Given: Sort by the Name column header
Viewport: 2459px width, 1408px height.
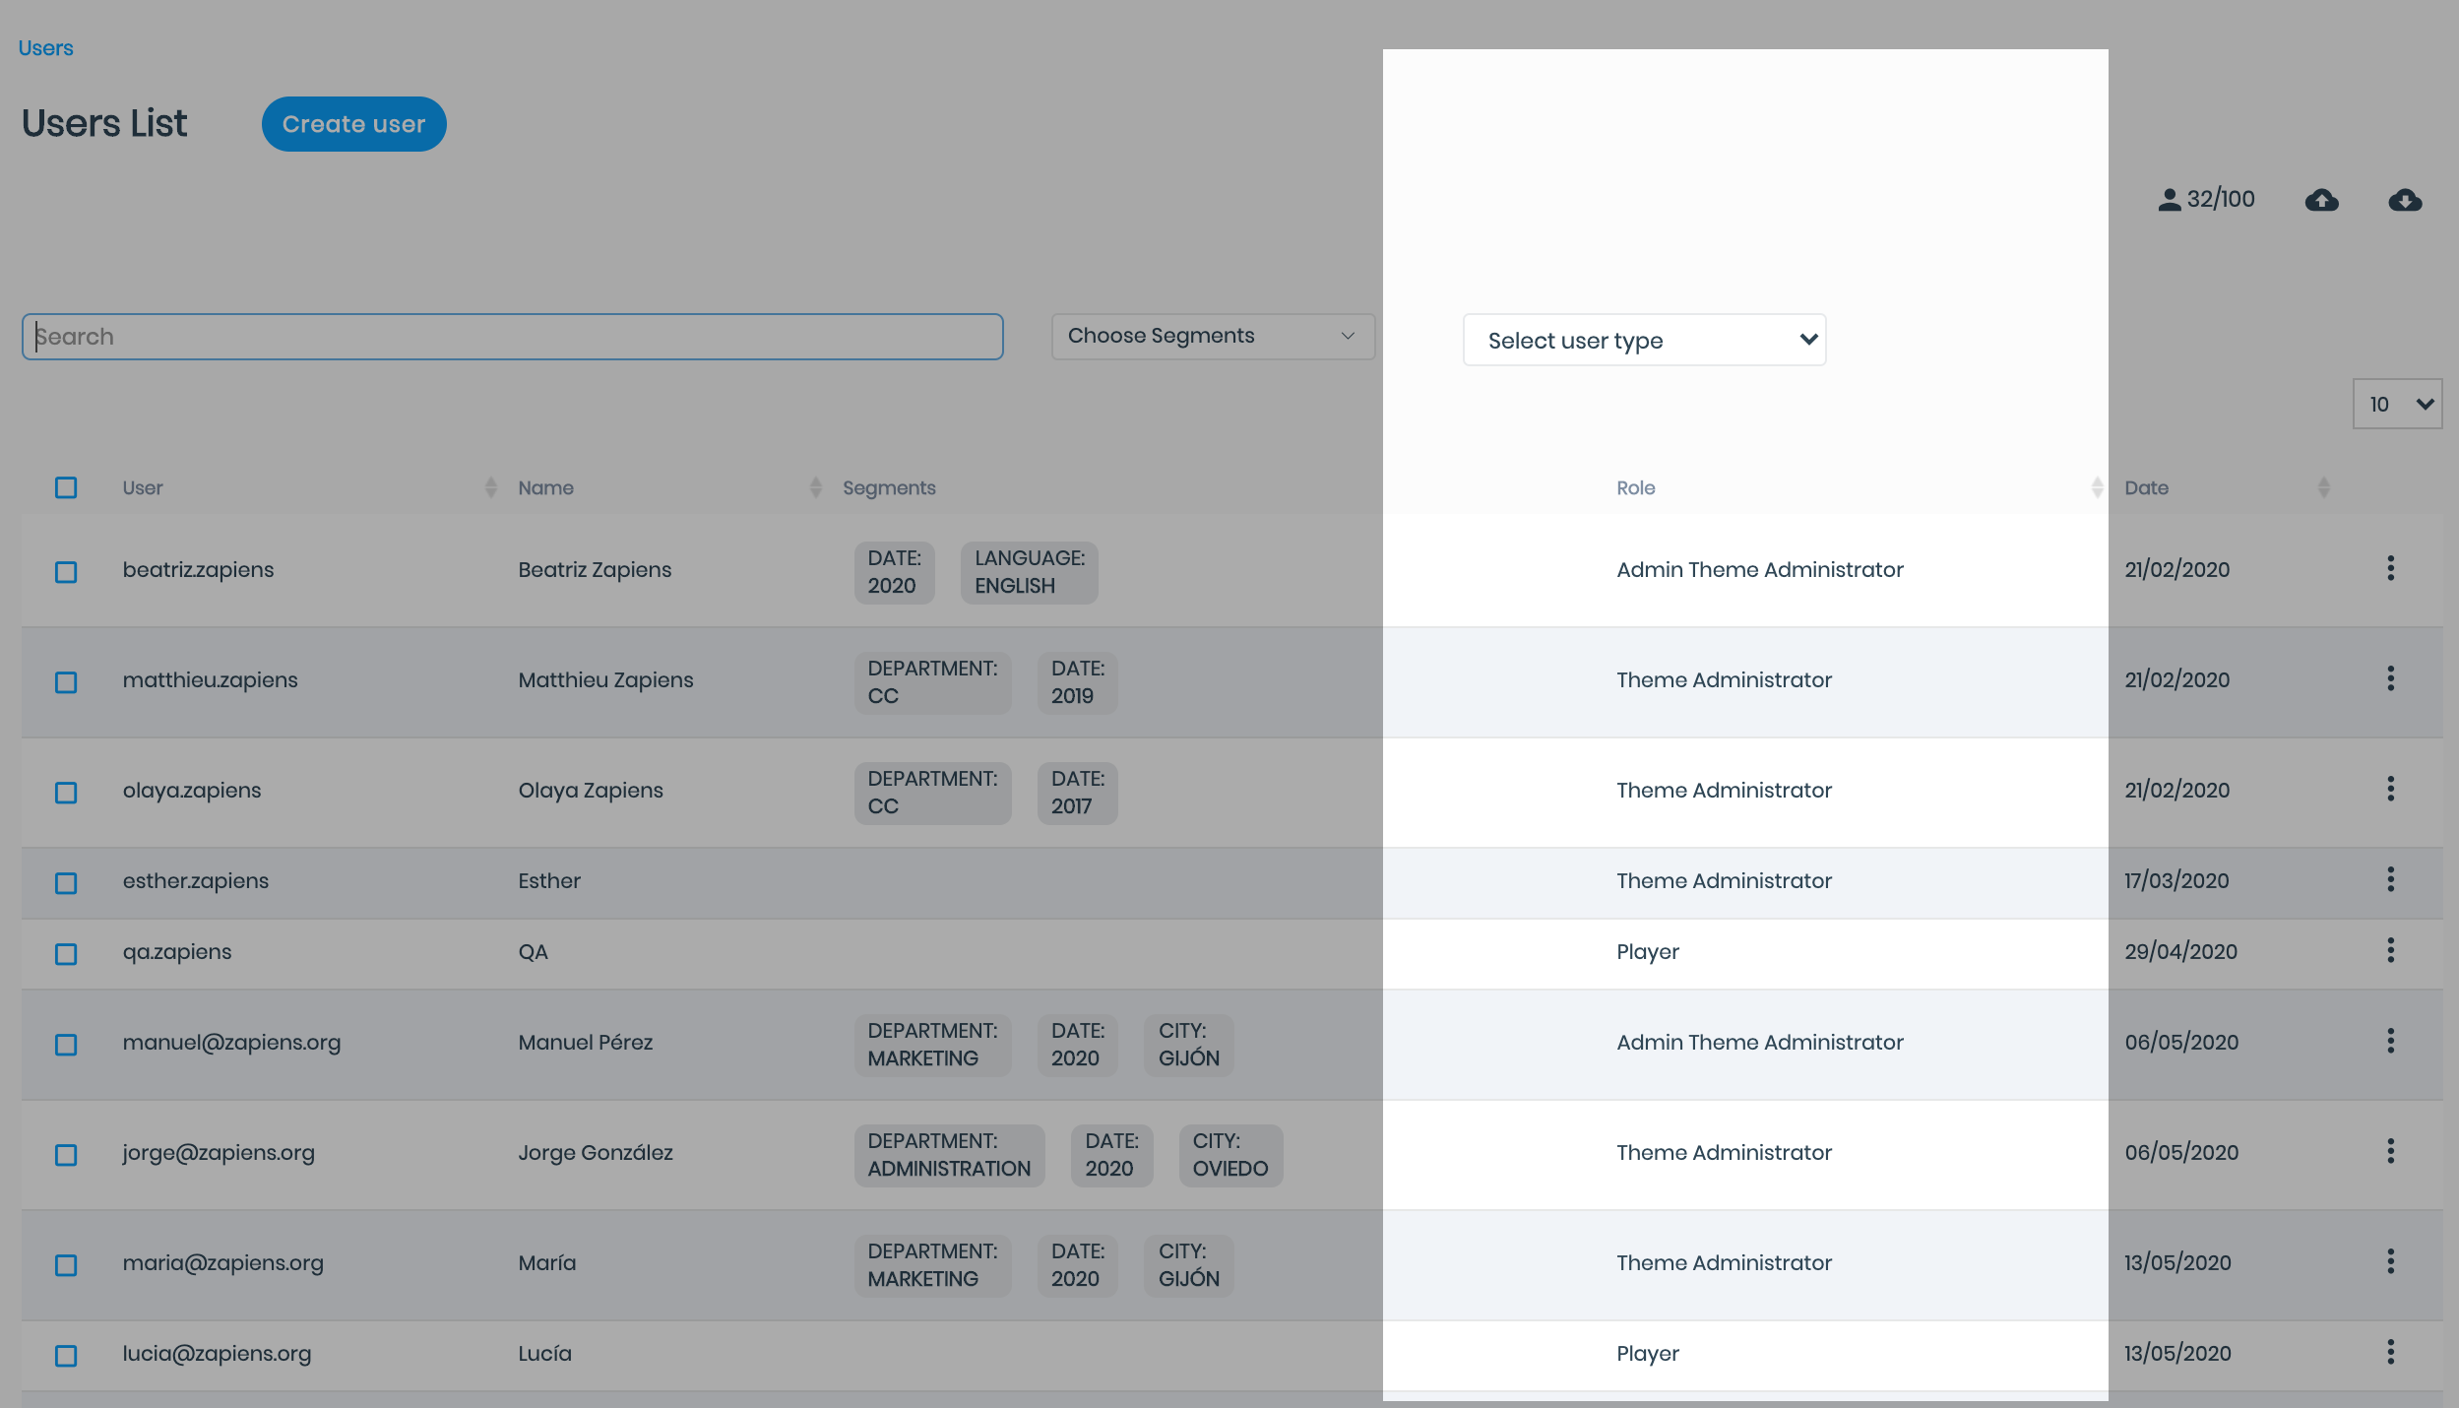Looking at the screenshot, I should click(x=546, y=487).
